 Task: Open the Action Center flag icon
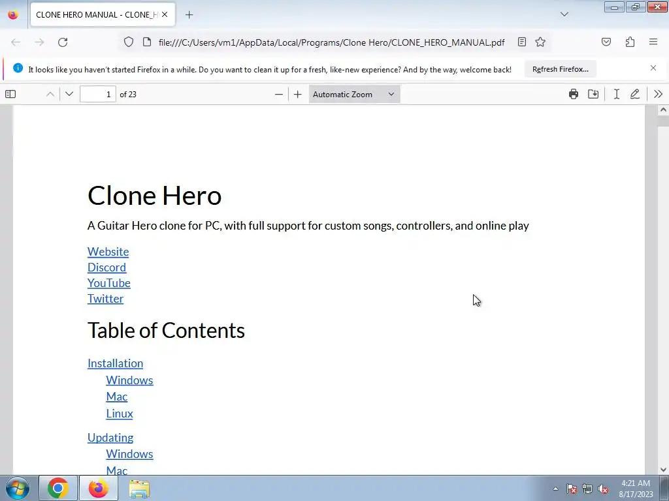tap(572, 489)
